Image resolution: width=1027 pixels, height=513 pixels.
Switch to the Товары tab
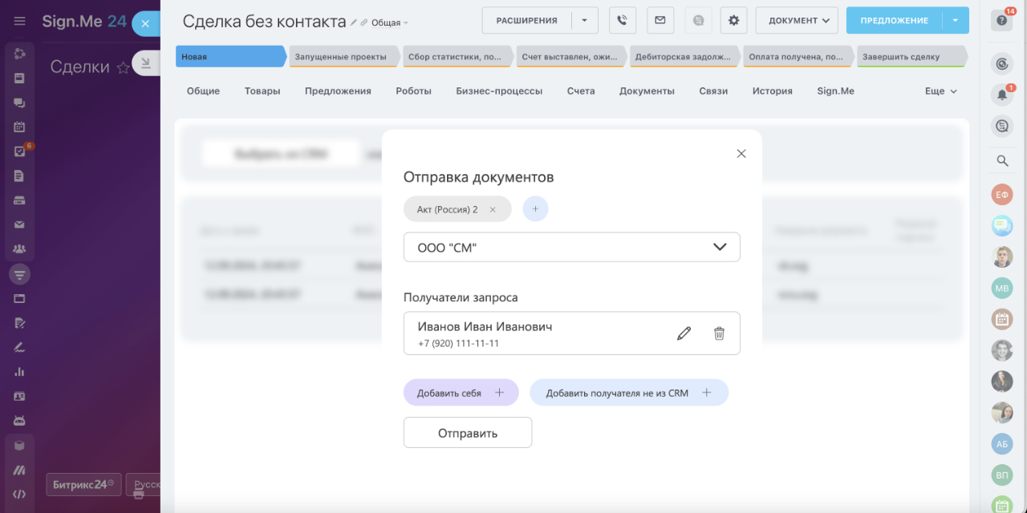[262, 91]
